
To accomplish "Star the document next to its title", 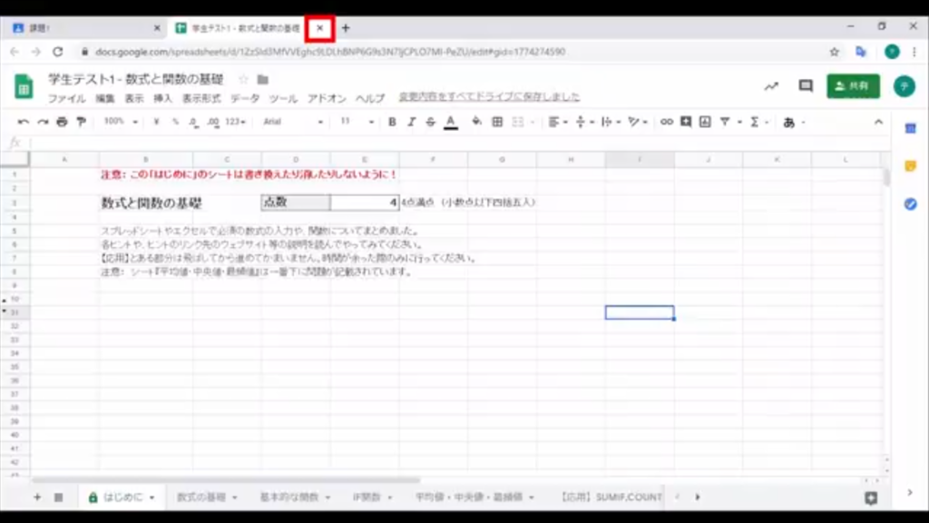I will click(243, 80).
